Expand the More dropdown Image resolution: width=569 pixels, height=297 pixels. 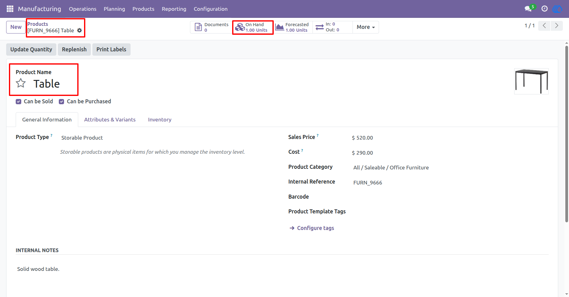(366, 27)
